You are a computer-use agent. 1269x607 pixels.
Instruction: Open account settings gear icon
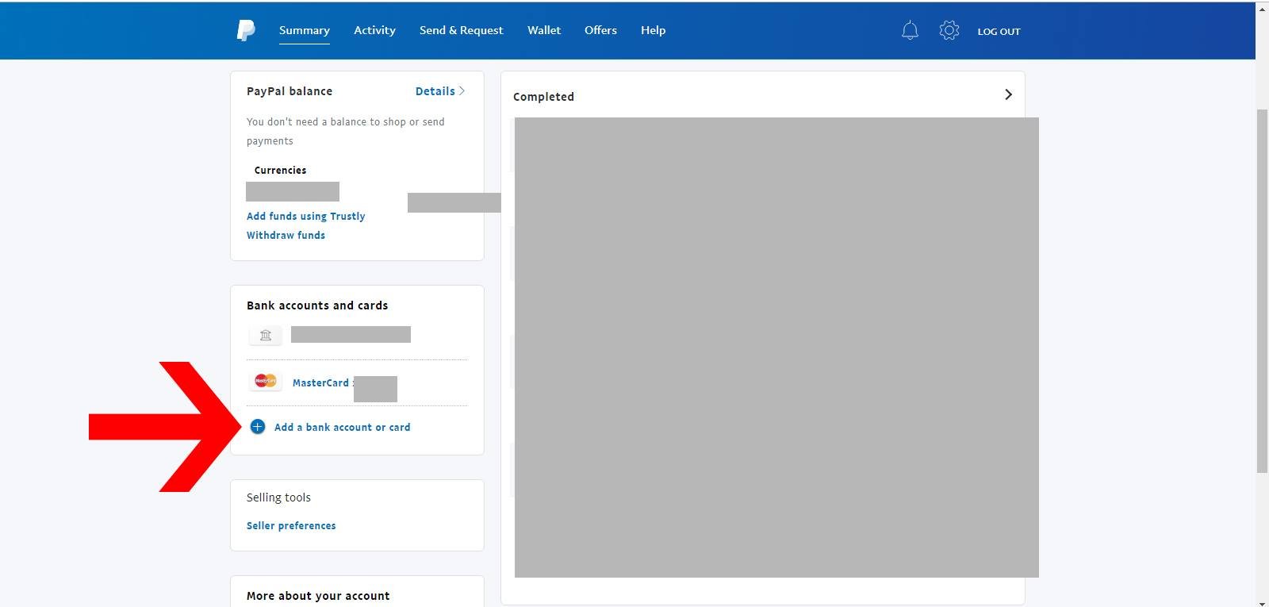[949, 31]
